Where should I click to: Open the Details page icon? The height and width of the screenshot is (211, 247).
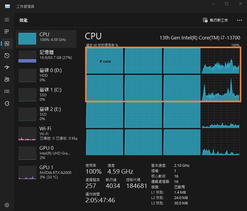point(7,91)
